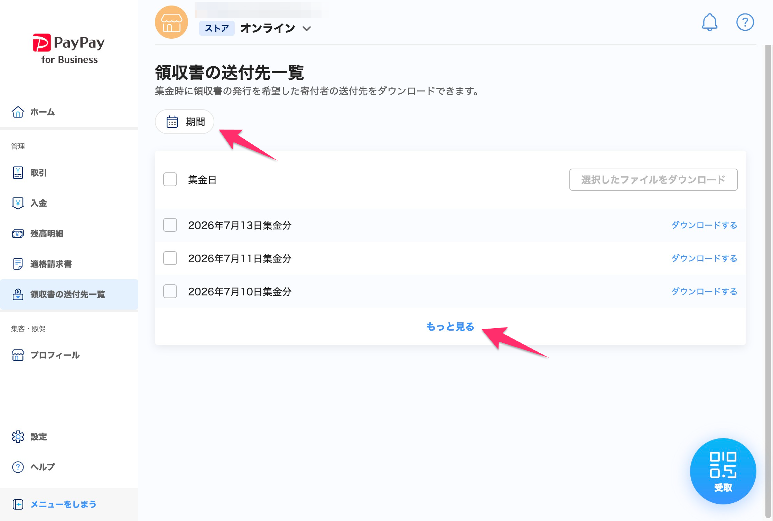Go to ホーム in the sidebar
This screenshot has width=773, height=521.
click(69, 112)
